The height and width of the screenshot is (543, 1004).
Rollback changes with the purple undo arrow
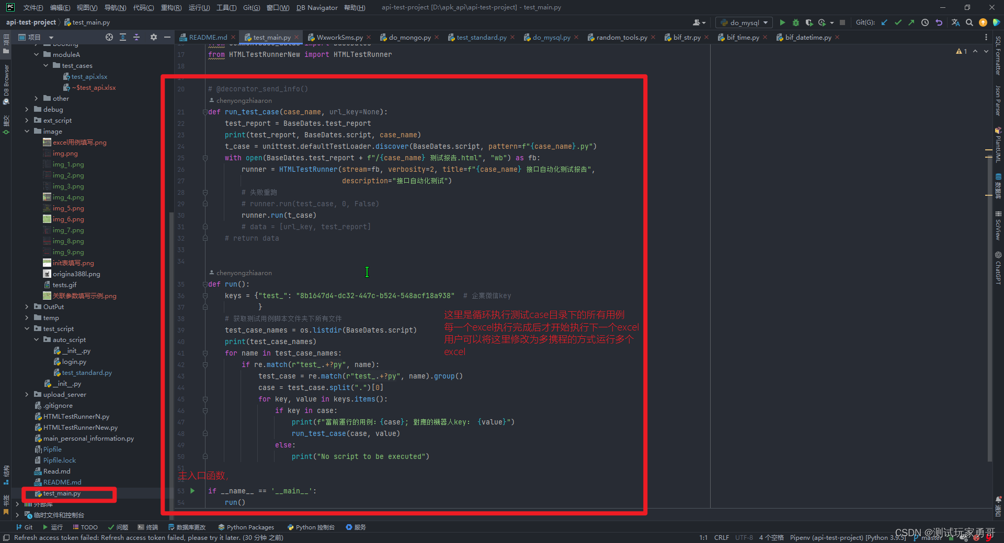[939, 22]
